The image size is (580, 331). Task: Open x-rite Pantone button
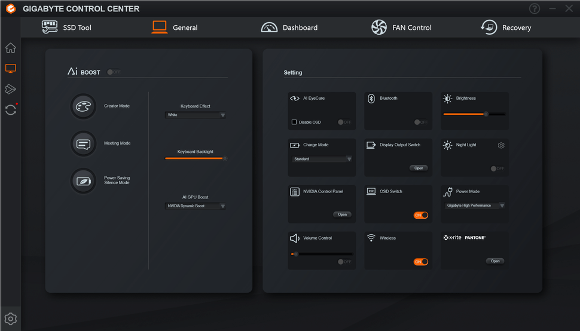click(495, 261)
